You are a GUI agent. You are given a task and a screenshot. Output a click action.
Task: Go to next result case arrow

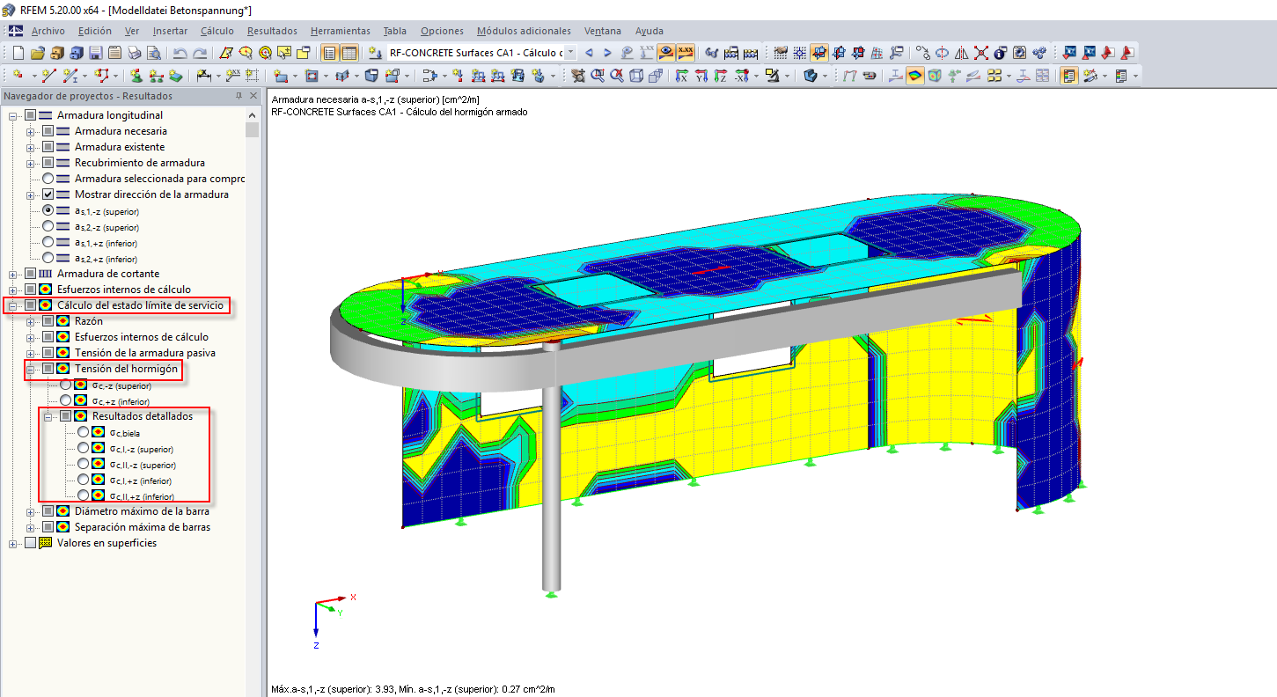coord(607,53)
